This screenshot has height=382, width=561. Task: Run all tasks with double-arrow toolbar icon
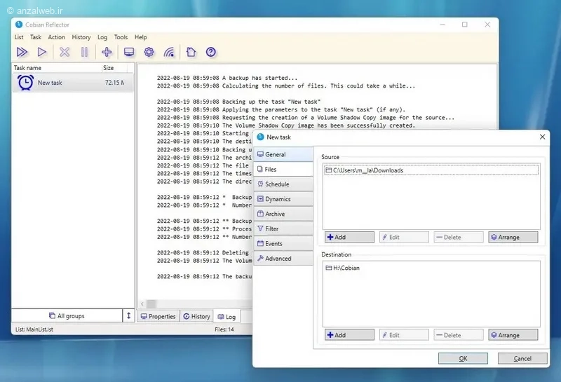(x=22, y=53)
